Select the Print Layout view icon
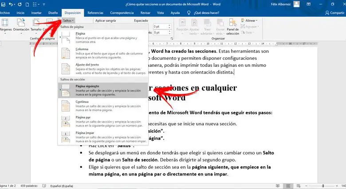 click(288, 186)
